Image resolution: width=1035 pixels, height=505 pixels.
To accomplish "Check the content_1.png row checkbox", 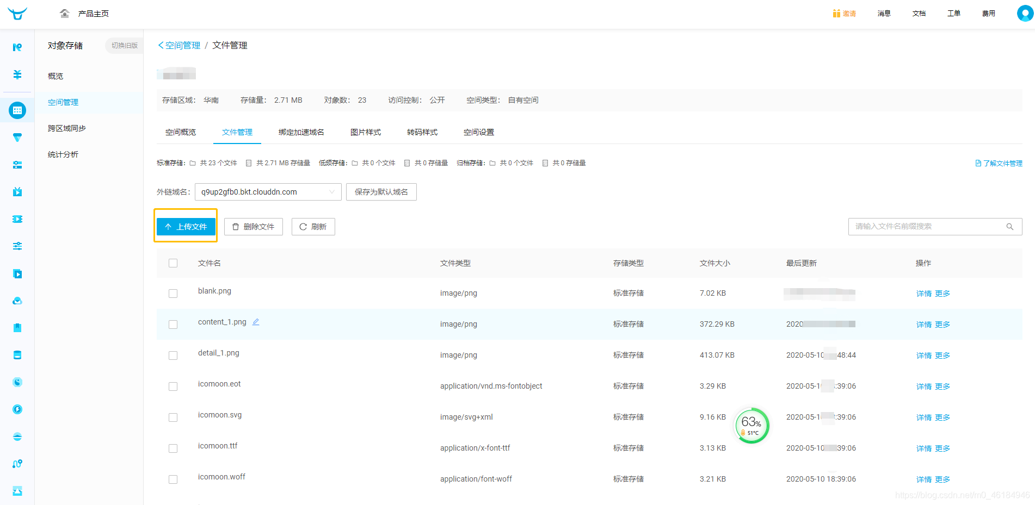I will point(173,325).
